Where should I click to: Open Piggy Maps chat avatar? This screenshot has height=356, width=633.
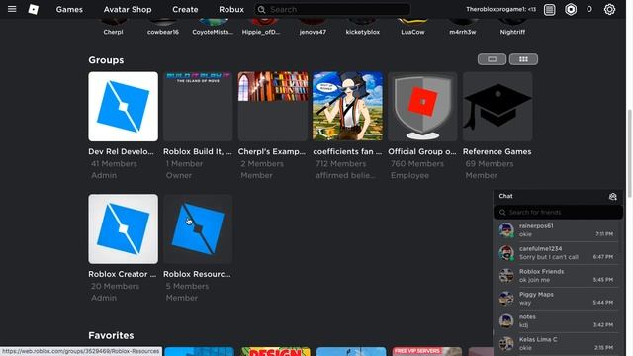pos(506,299)
